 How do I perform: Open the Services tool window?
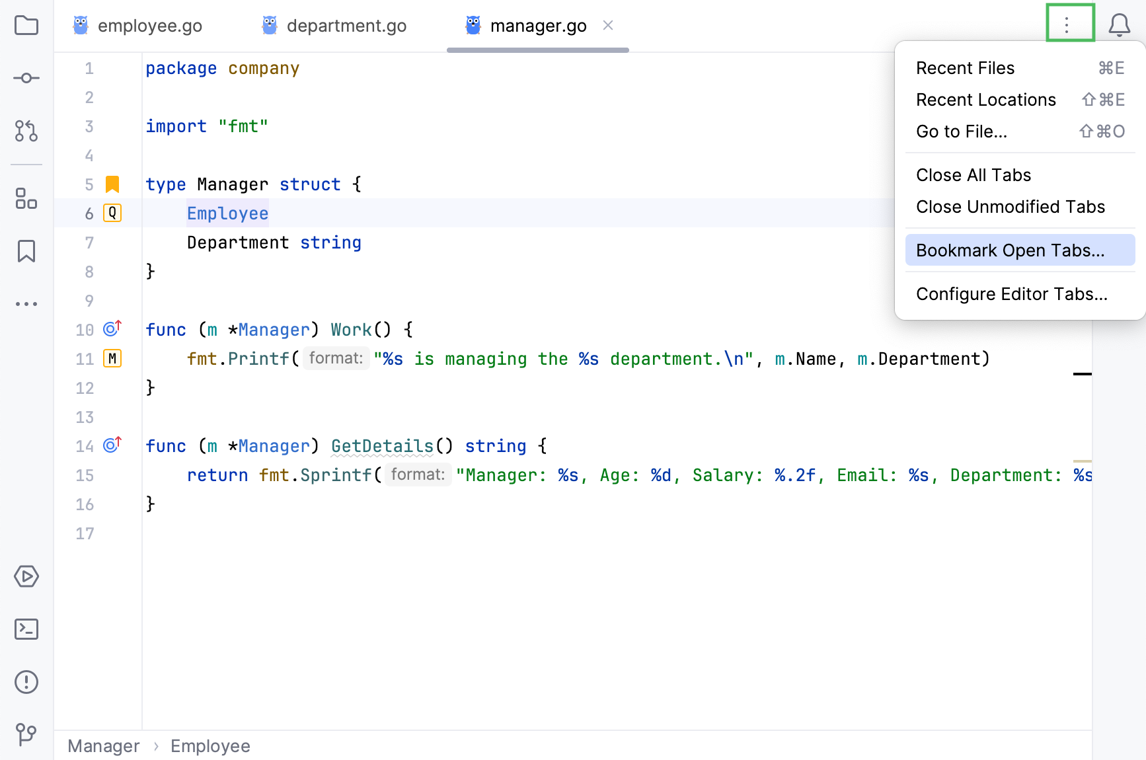(26, 576)
